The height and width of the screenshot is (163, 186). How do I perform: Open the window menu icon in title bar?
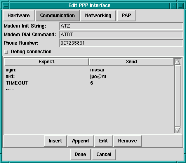click(6, 5)
